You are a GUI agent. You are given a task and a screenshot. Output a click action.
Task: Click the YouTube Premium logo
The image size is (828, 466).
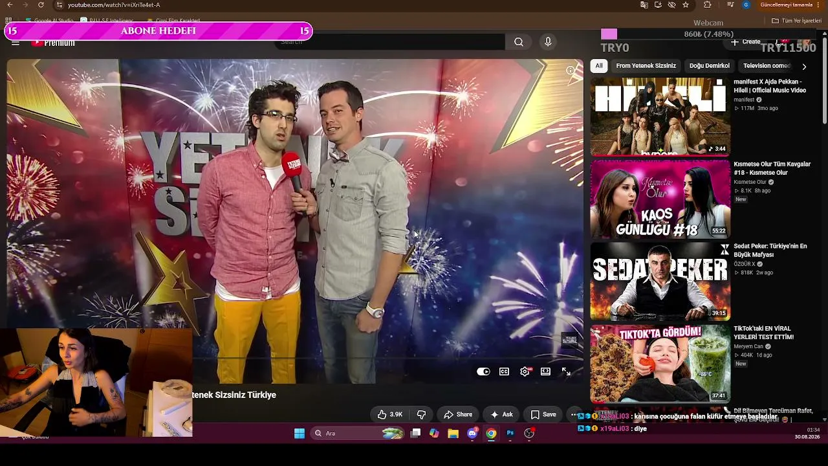click(54, 43)
